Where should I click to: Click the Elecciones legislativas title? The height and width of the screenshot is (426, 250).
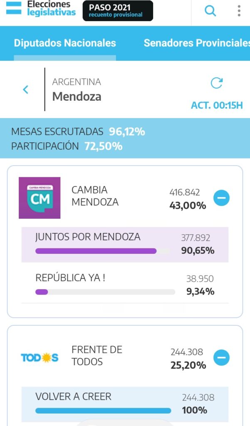(51, 8)
